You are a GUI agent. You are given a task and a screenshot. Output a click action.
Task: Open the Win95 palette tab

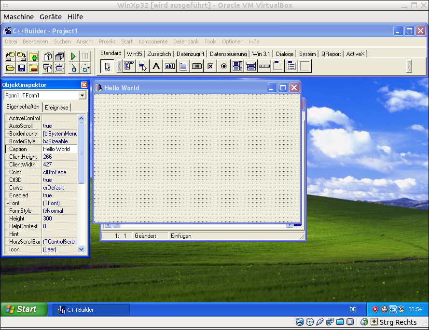134,54
